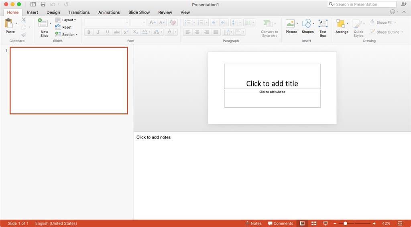Click in Search in Presentation field

[362, 4]
